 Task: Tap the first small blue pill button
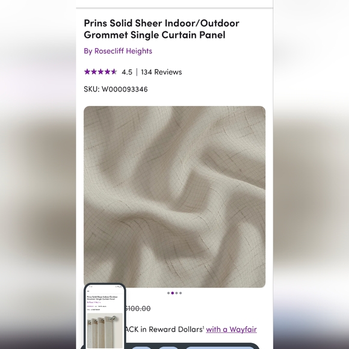[141, 347]
